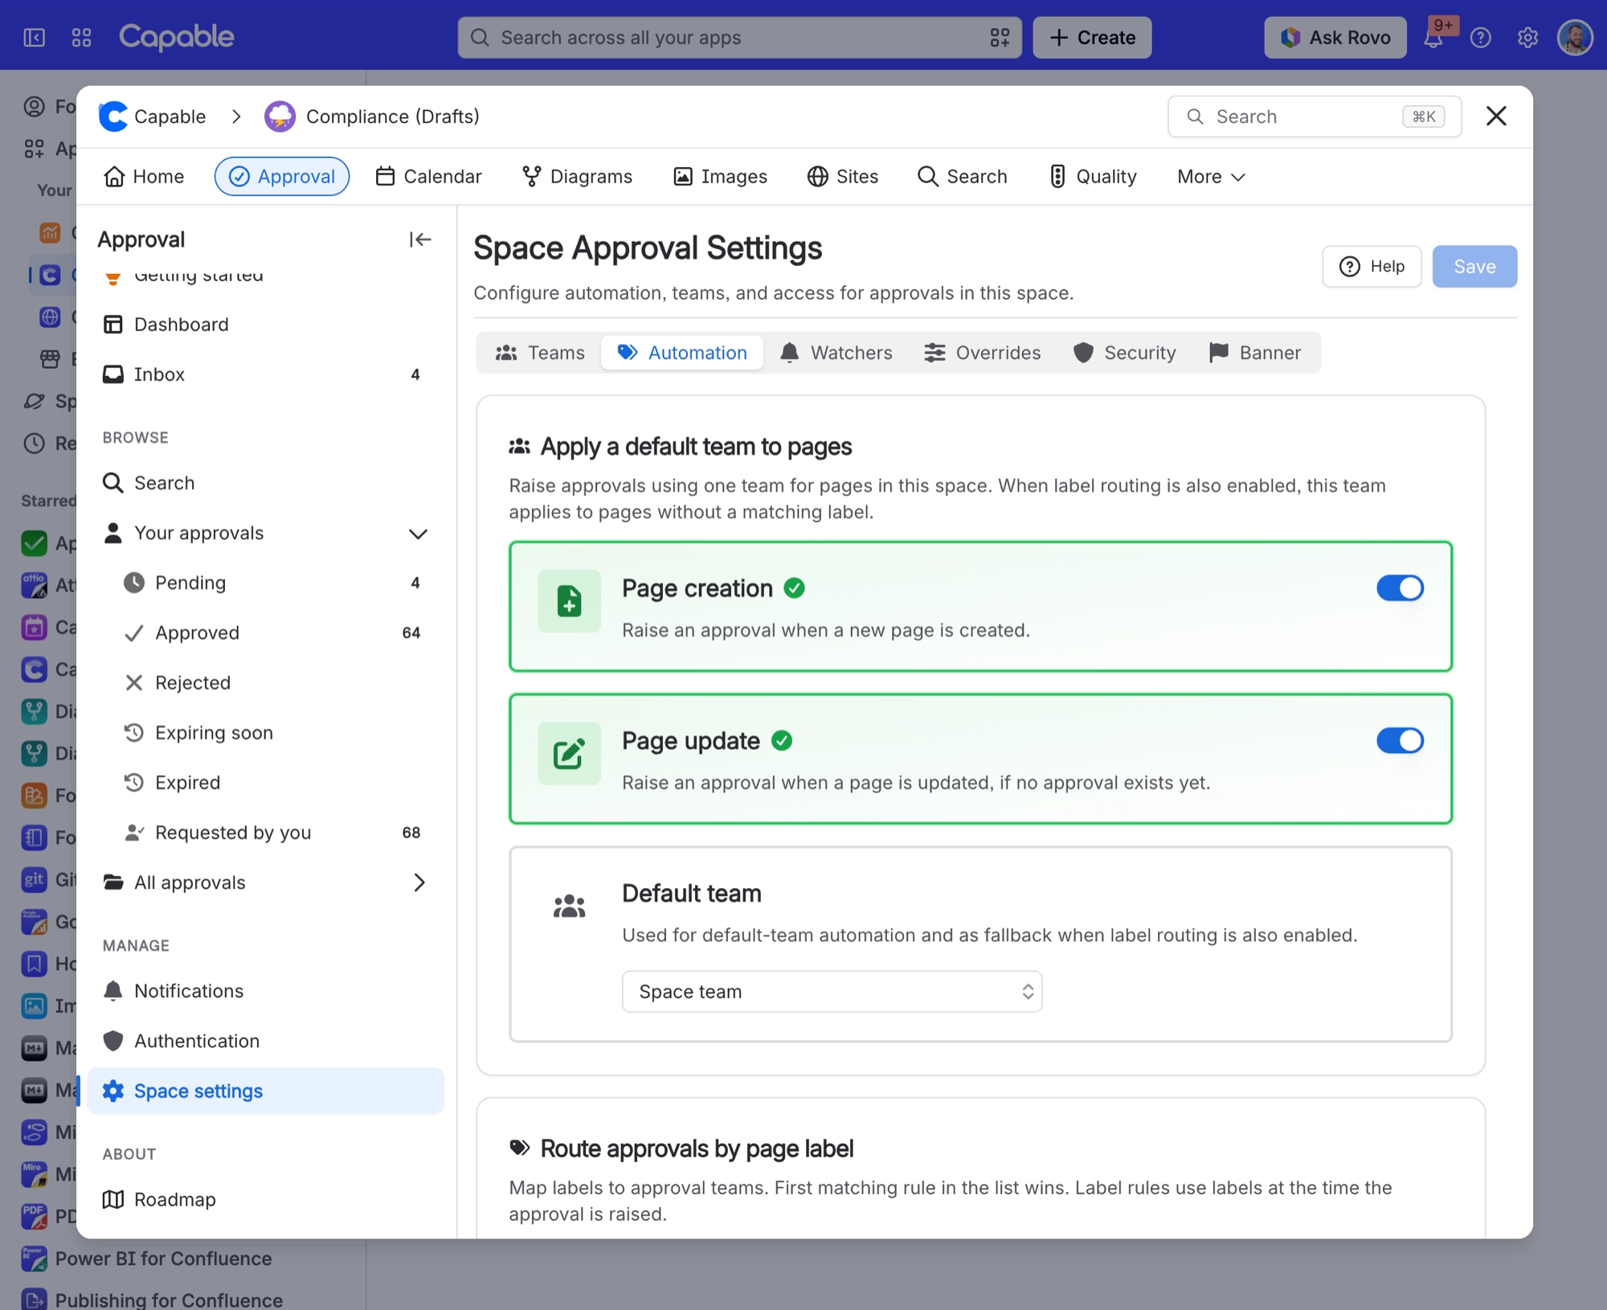Screen dimensions: 1607x1310
Task: Open the help question mark icon in top bar
Action: click(x=1480, y=38)
